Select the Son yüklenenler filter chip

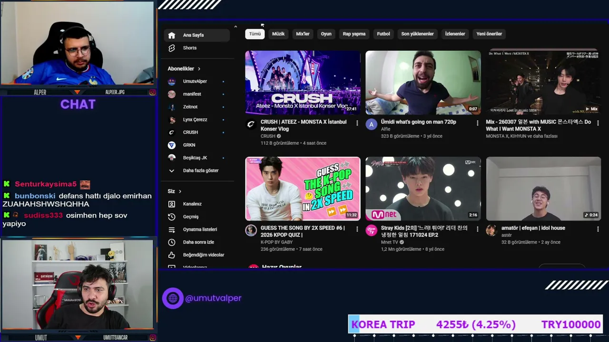[417, 34]
